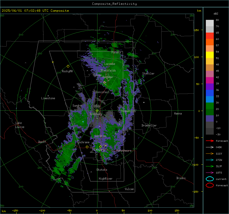229x214 pixels.
Task: Click the white 04DK arrow icon
Action: (210, 147)
